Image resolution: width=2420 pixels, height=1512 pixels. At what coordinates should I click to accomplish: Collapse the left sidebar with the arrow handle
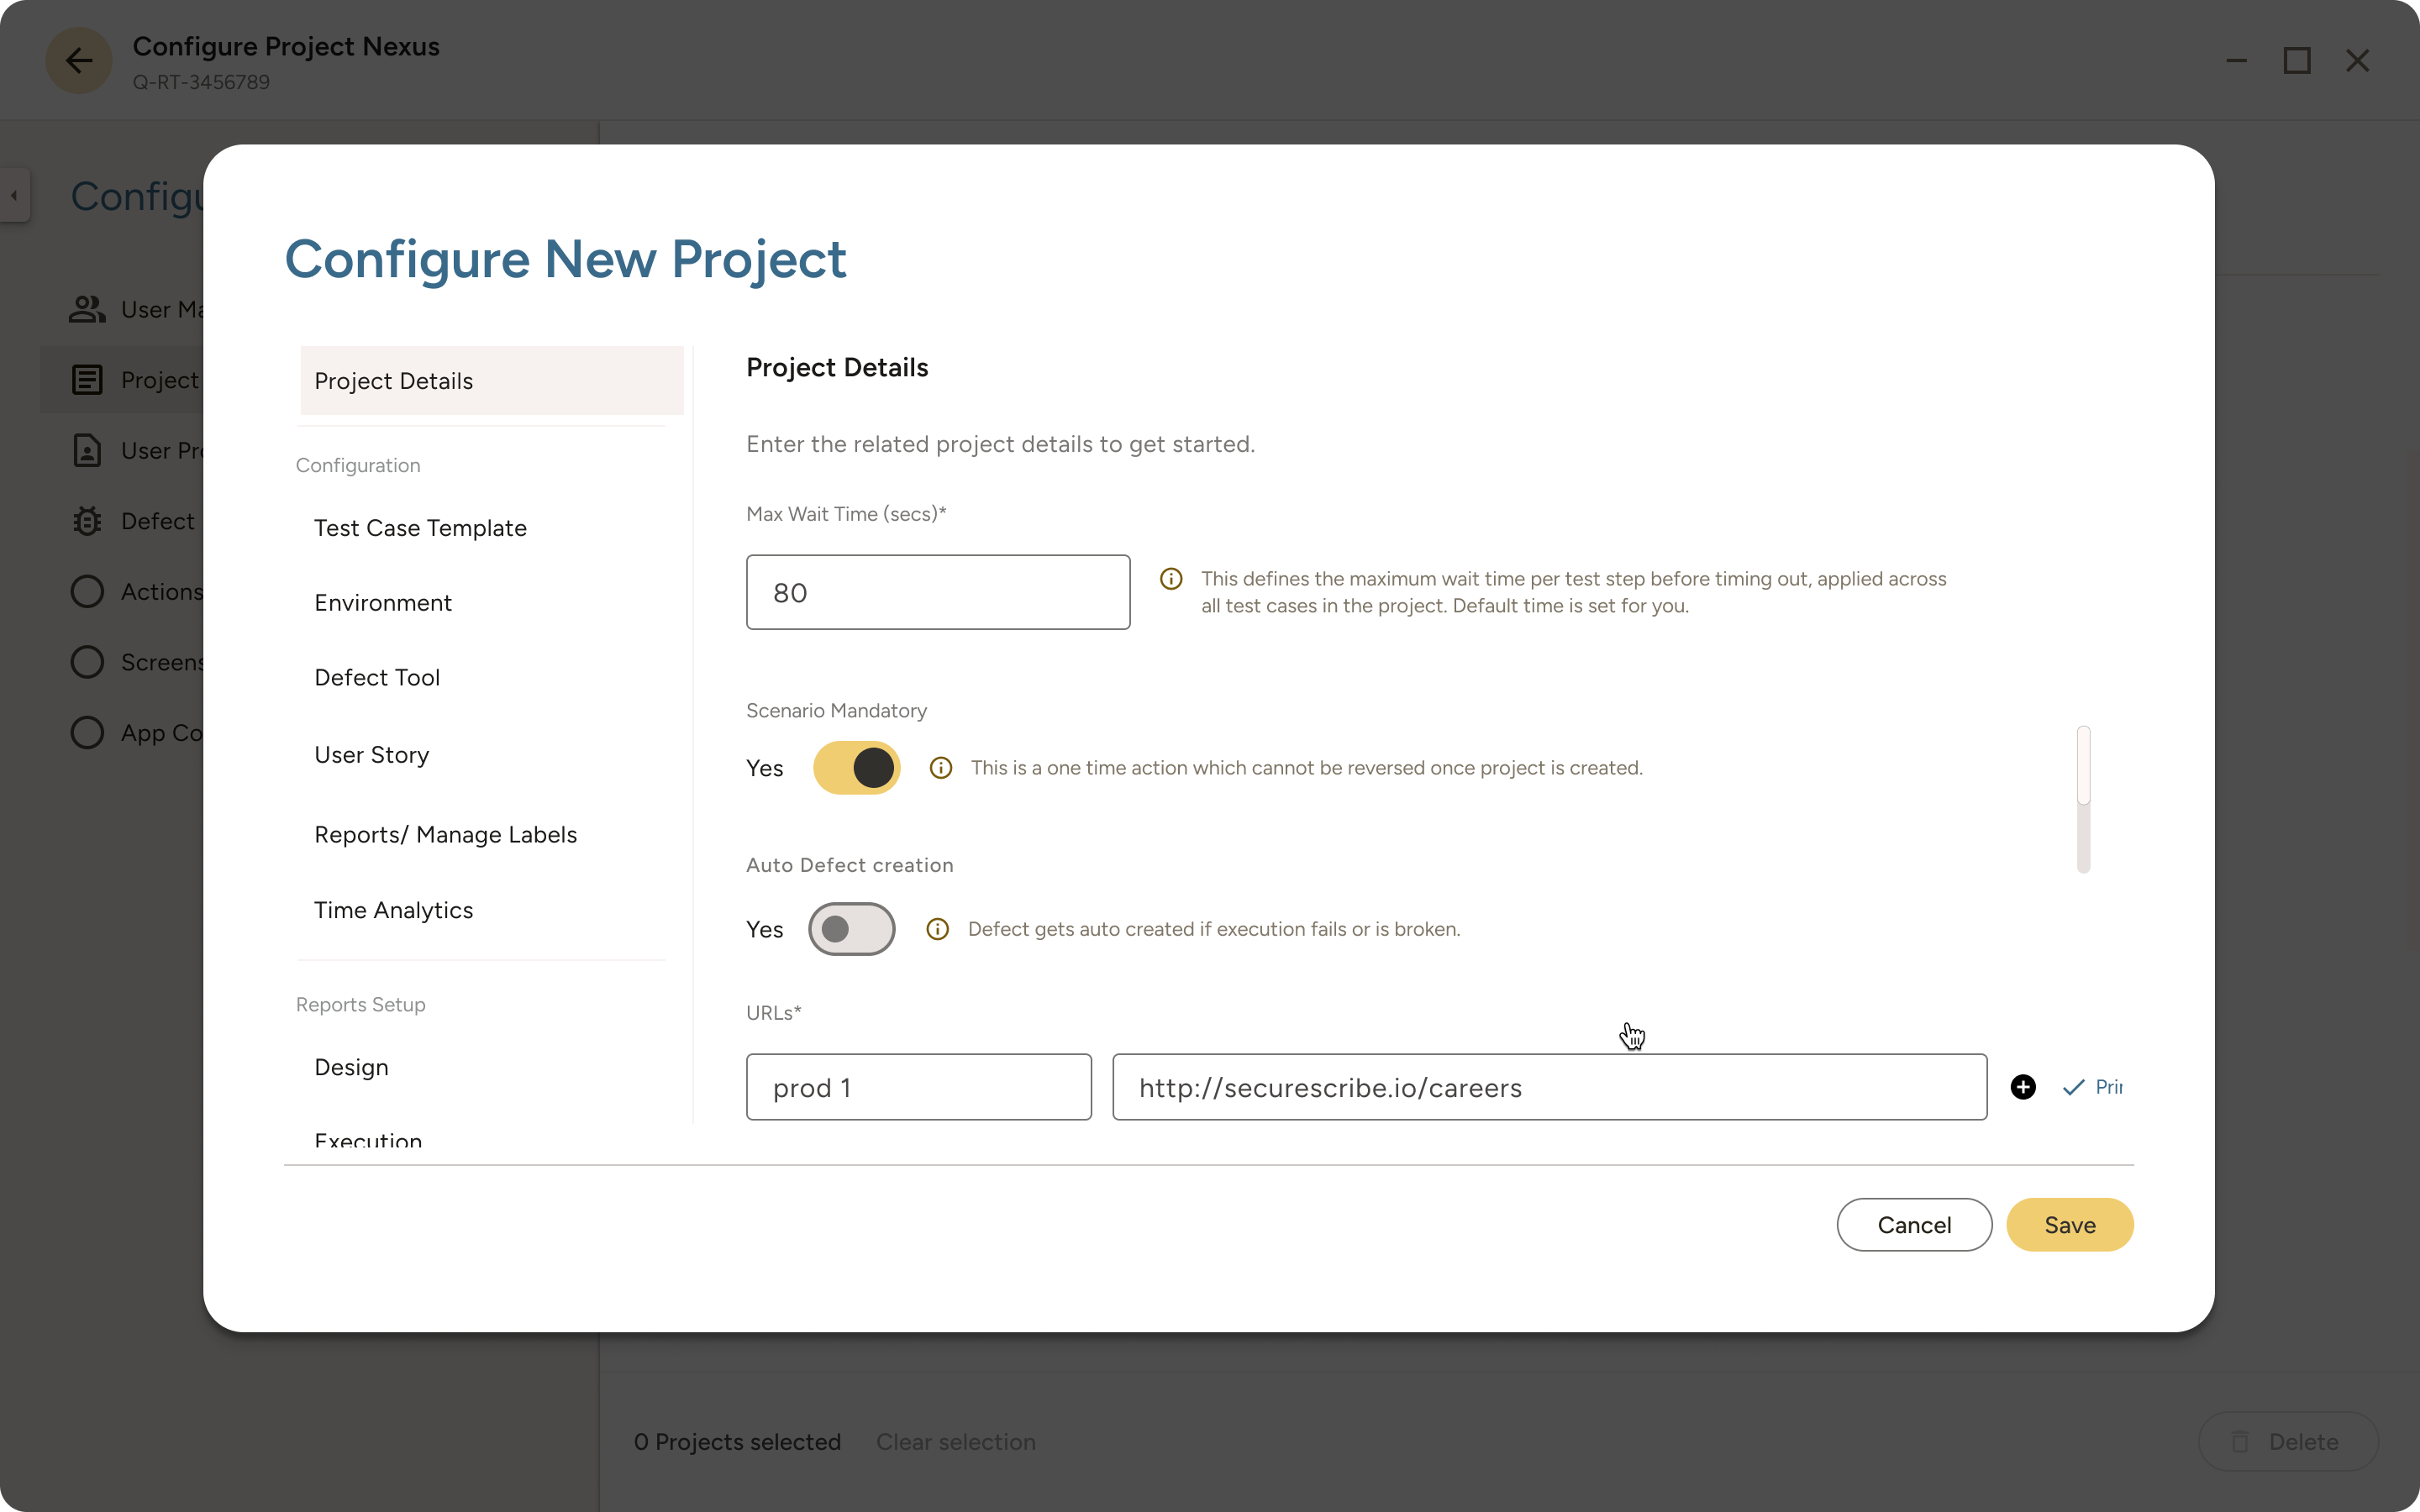click(14, 195)
